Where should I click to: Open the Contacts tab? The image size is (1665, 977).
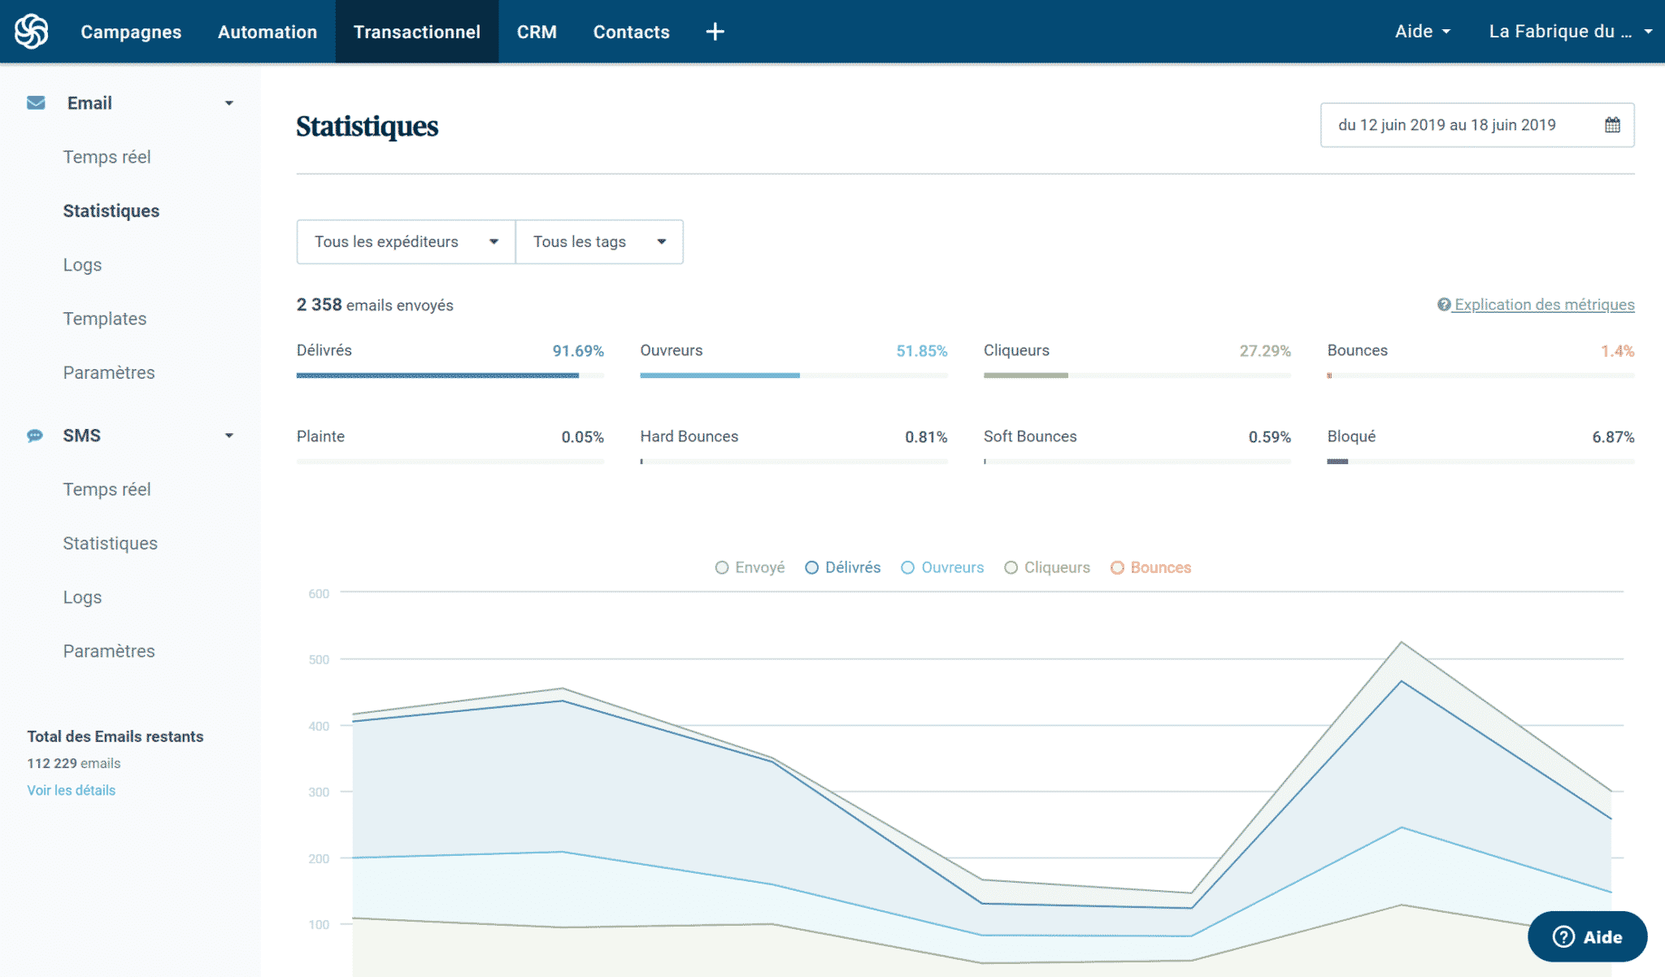631,32
